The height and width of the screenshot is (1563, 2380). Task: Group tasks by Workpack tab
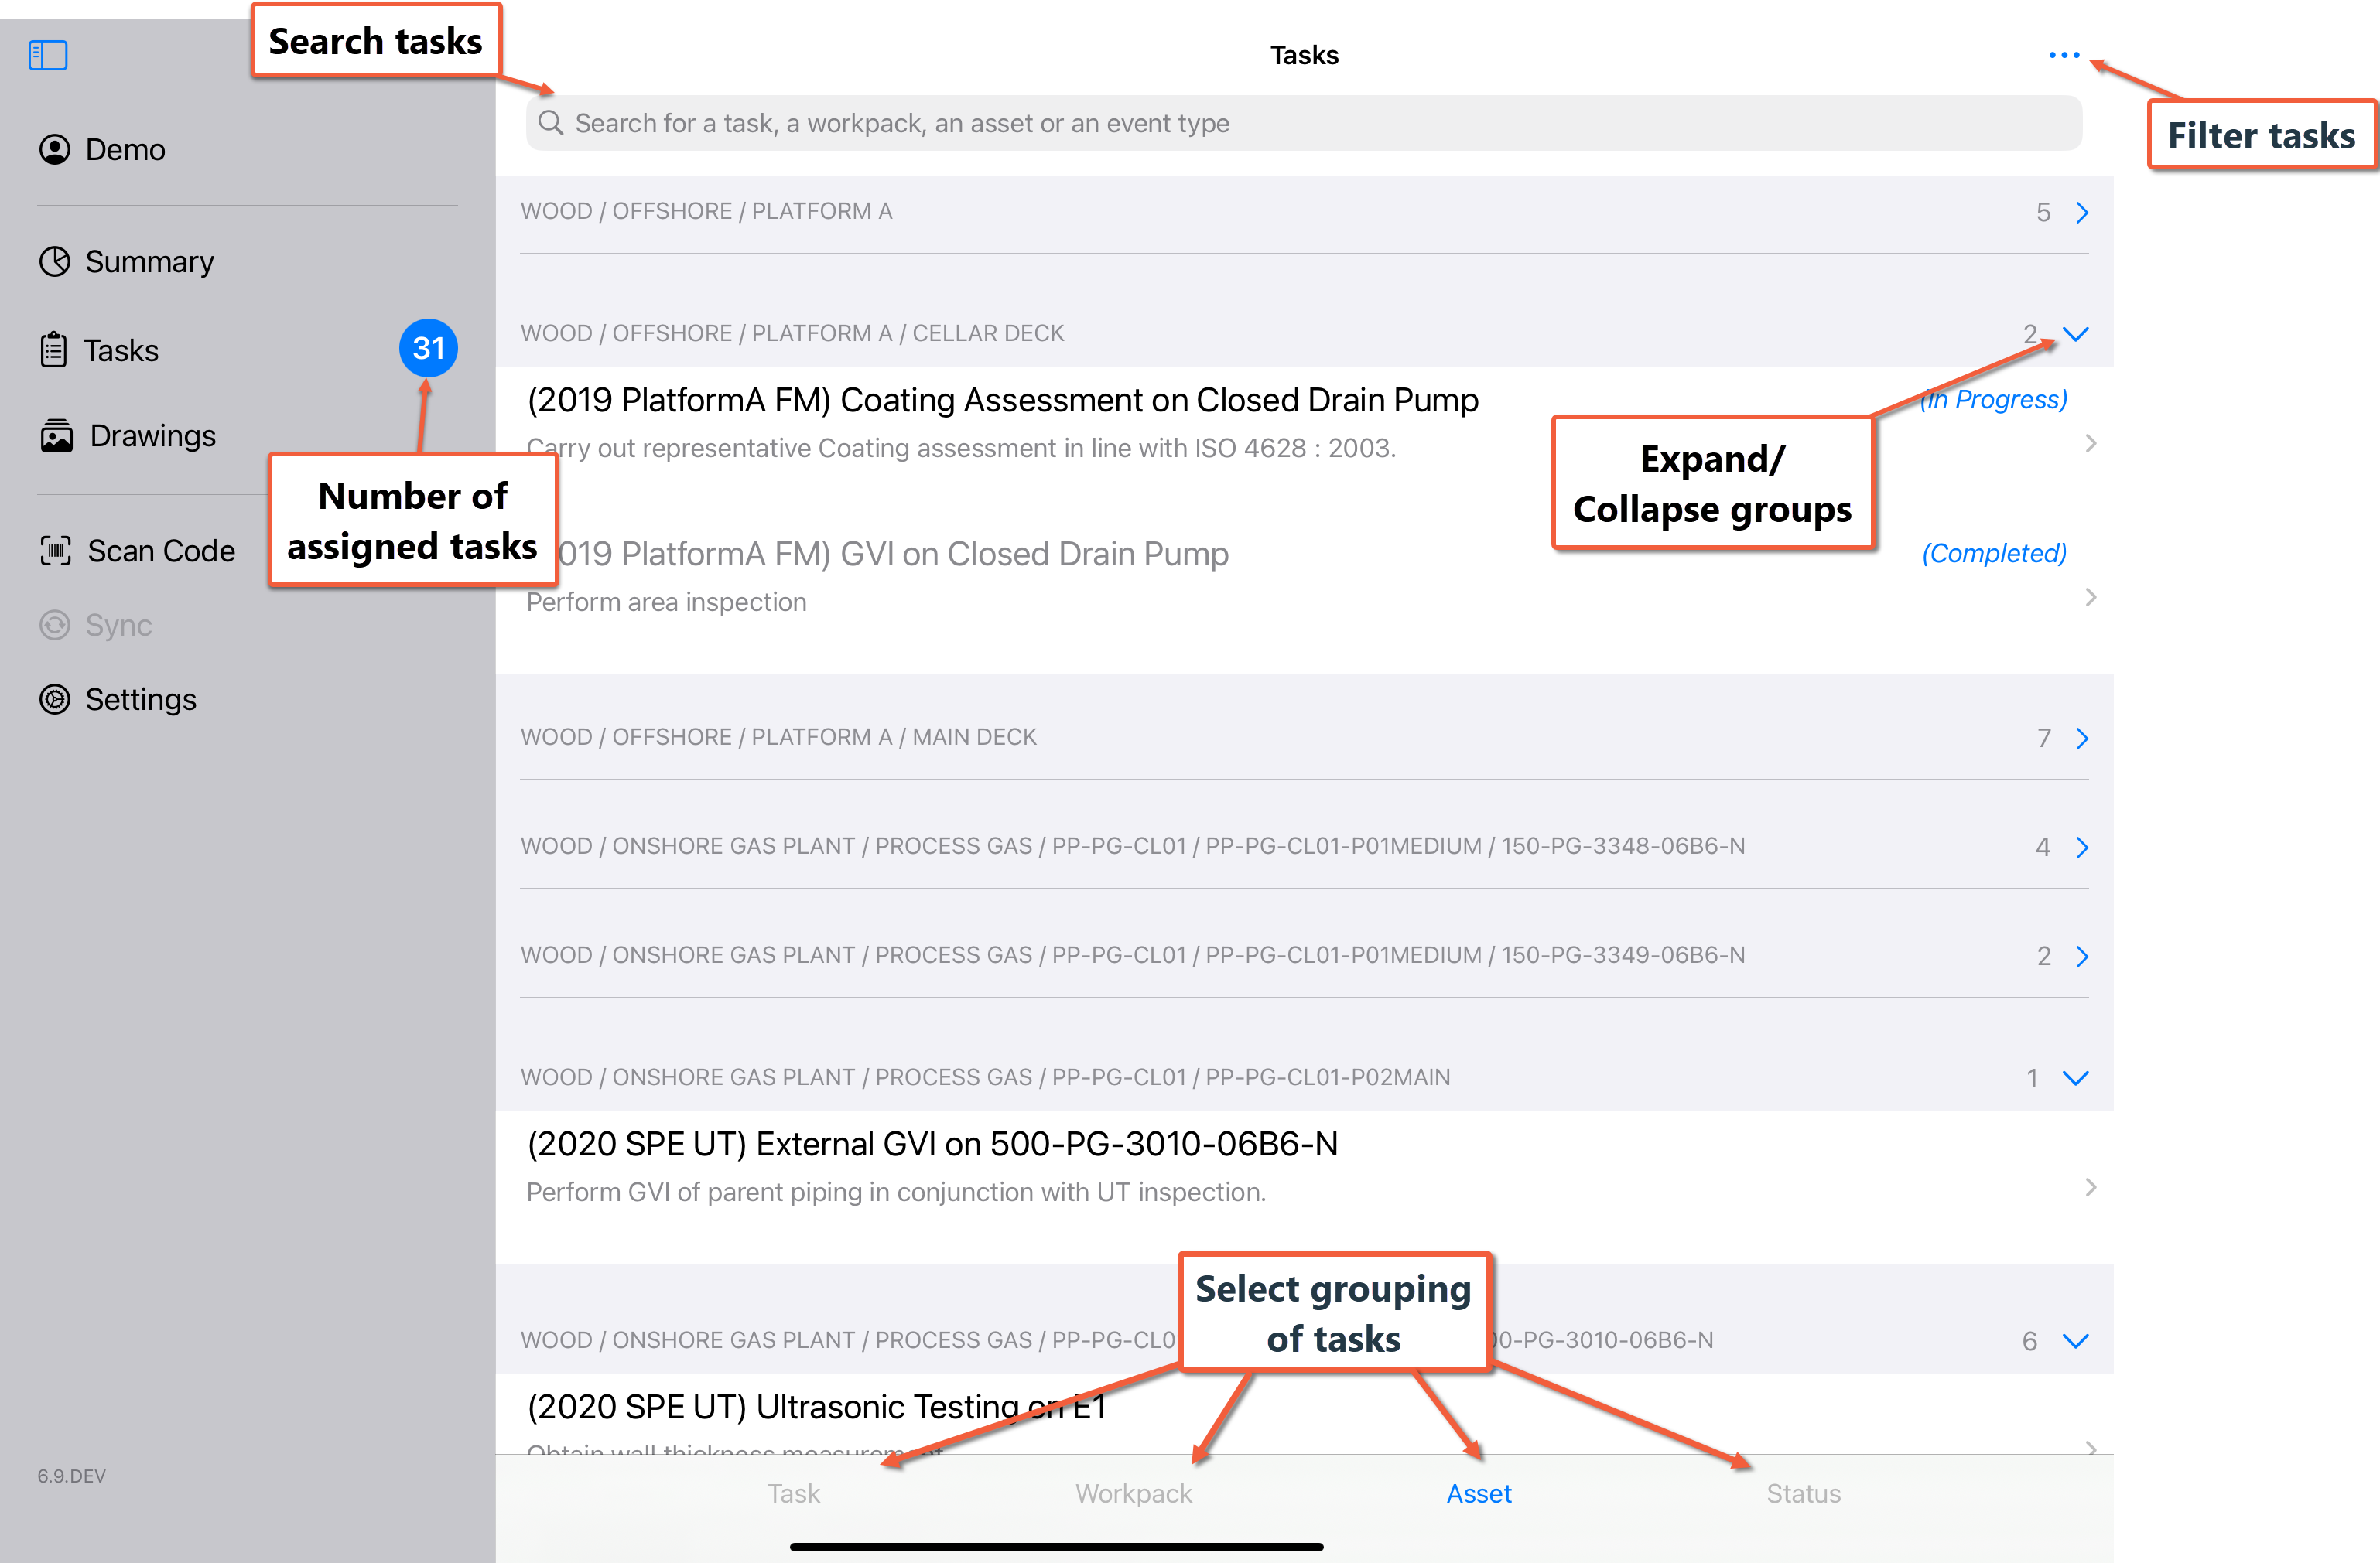[1133, 1493]
